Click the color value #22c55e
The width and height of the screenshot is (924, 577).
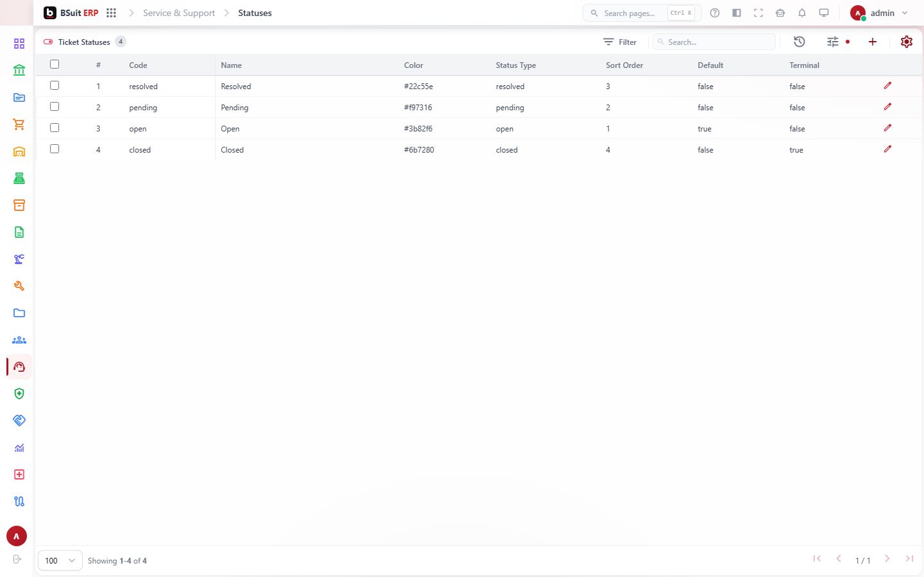point(418,87)
